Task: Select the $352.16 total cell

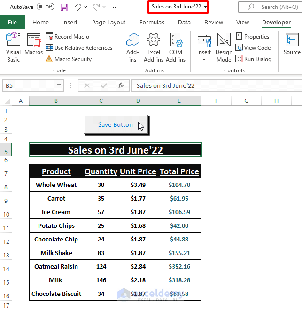Action: point(179,266)
